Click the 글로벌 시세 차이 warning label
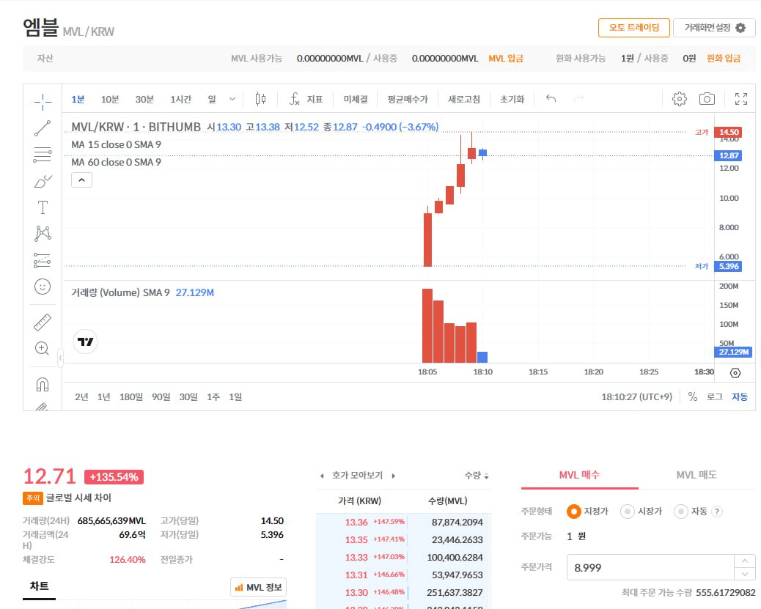The image size is (761, 609). tap(78, 498)
